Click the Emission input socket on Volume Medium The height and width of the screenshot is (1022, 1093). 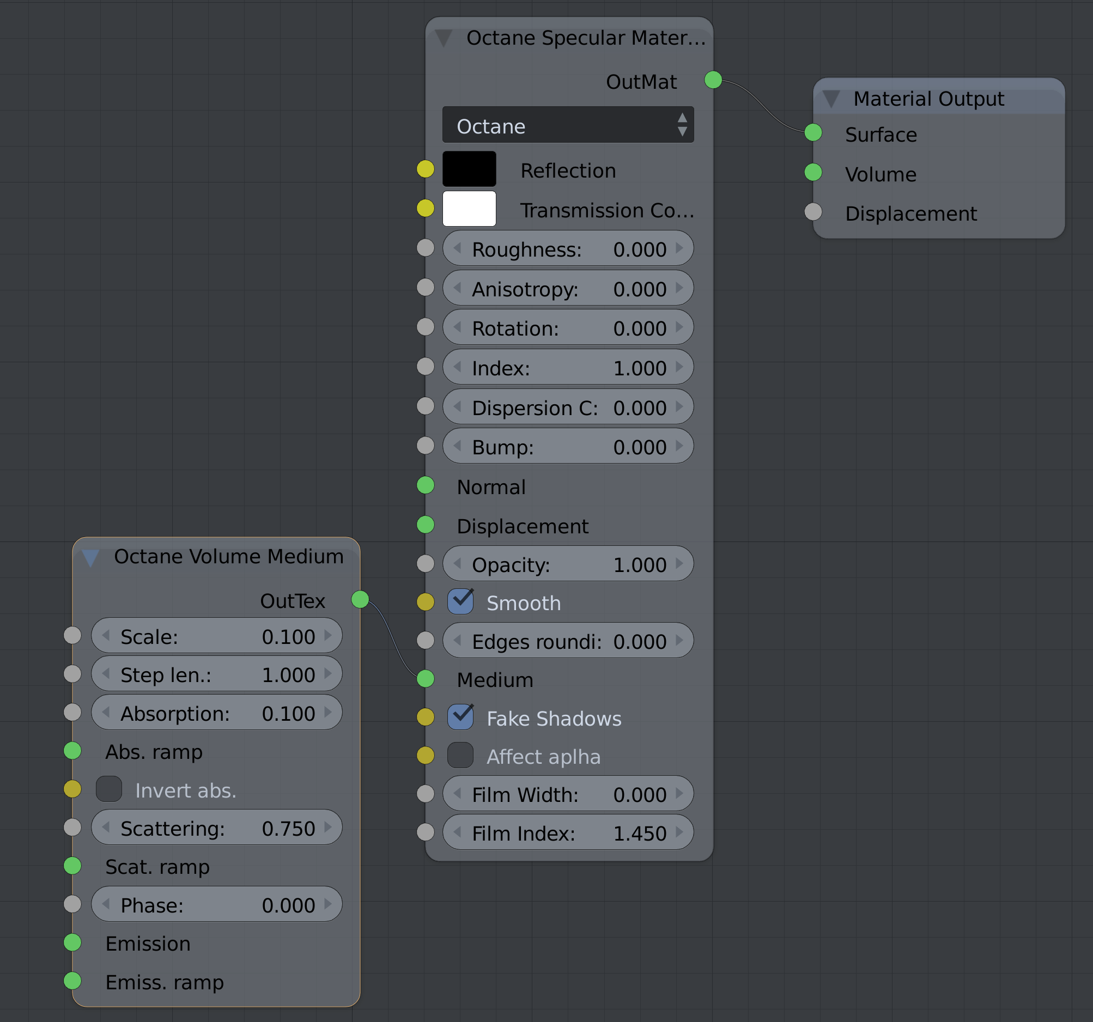click(72, 942)
